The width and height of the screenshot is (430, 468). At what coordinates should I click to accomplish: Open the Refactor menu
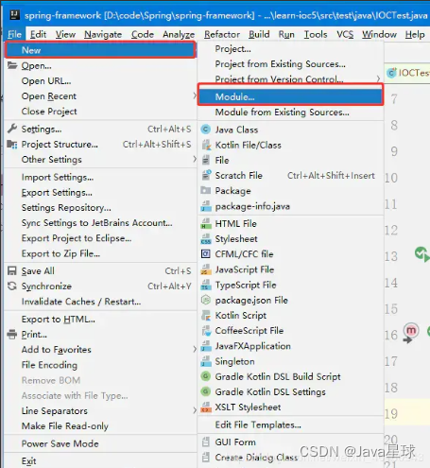click(x=222, y=34)
